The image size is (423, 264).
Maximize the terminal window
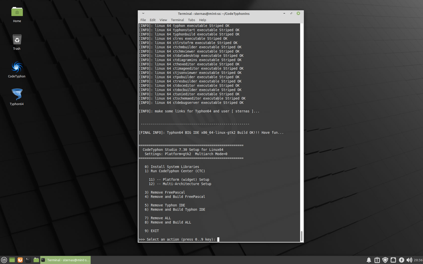point(291,14)
